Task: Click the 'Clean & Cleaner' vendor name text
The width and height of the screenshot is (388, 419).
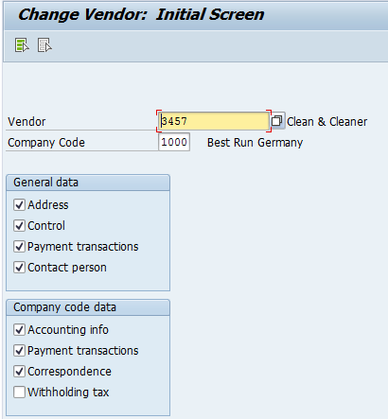Action: pyautogui.click(x=326, y=121)
